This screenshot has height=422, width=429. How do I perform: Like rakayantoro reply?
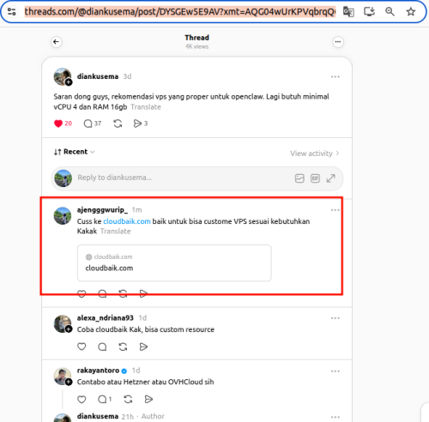82,399
